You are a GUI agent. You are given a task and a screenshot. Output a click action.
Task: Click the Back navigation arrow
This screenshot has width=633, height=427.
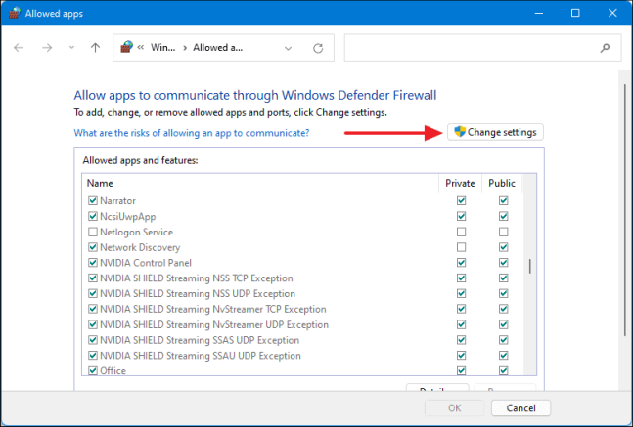(20, 47)
